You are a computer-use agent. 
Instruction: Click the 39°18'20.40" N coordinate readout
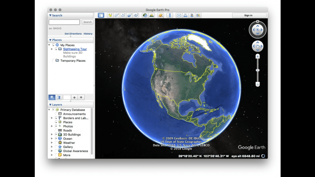[190, 156]
